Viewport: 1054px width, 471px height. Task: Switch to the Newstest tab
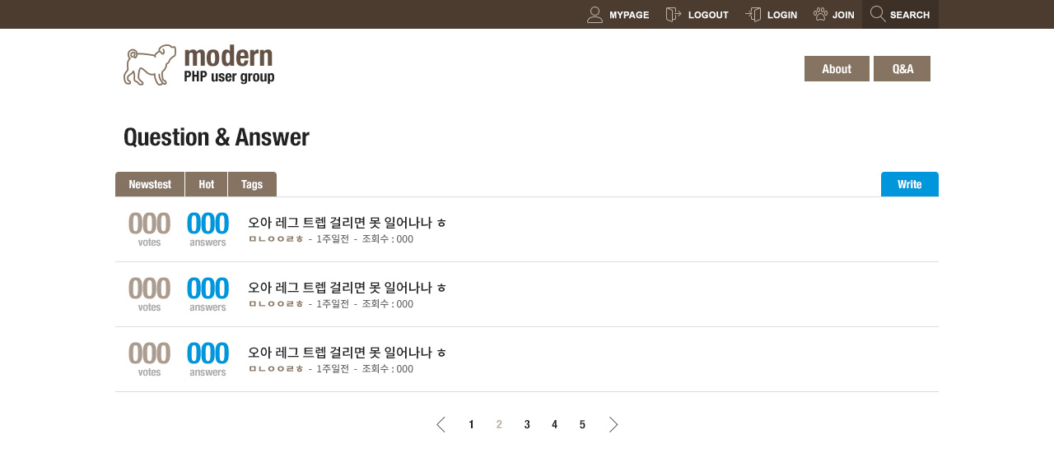[x=150, y=184]
